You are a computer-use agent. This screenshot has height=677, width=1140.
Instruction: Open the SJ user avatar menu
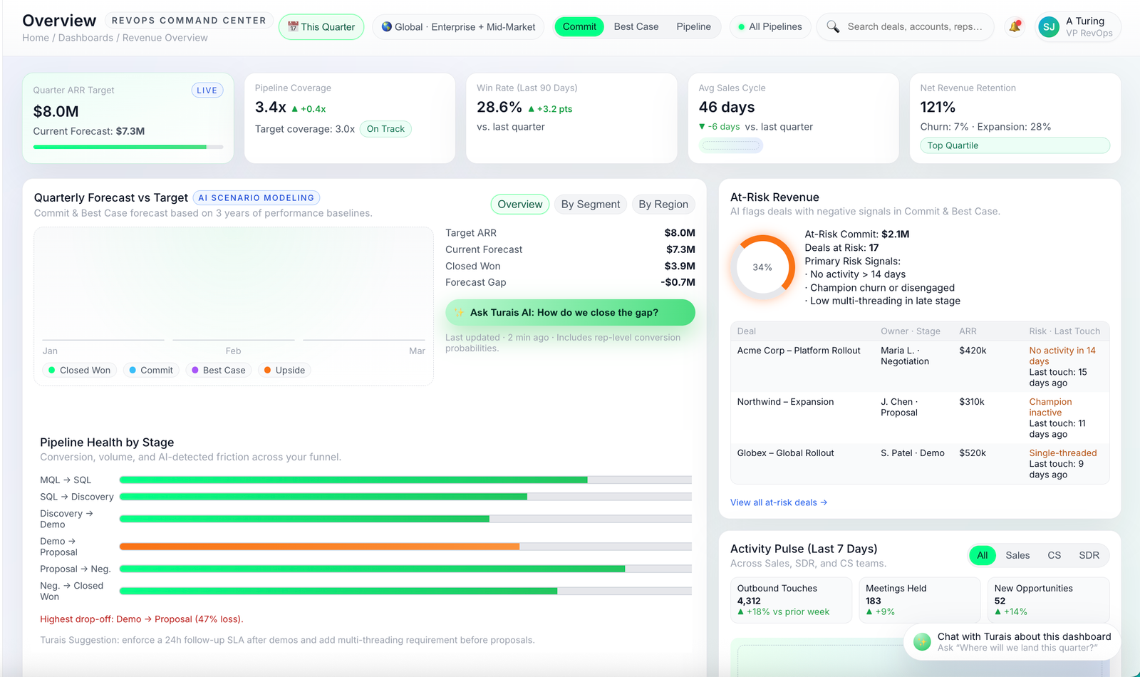(1048, 26)
